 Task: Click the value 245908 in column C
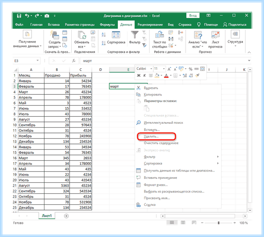coord(81,136)
